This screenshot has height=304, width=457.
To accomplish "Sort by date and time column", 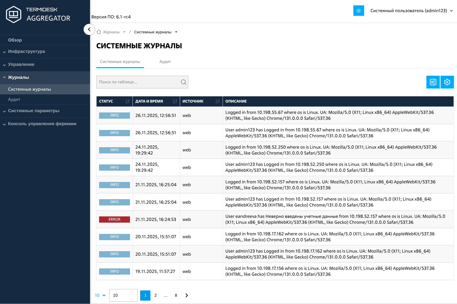I will point(175,101).
